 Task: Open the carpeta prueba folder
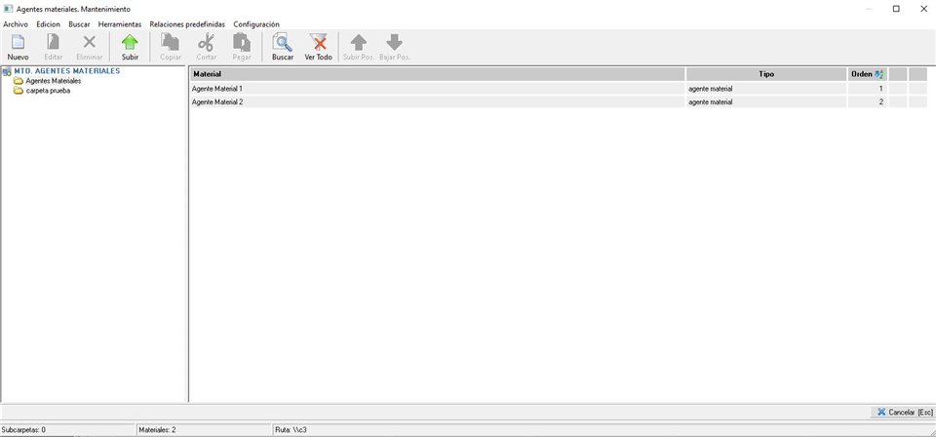click(48, 91)
